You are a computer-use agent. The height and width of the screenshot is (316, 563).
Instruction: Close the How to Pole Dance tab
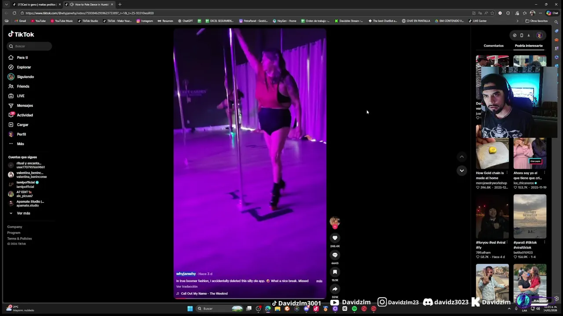112,4
